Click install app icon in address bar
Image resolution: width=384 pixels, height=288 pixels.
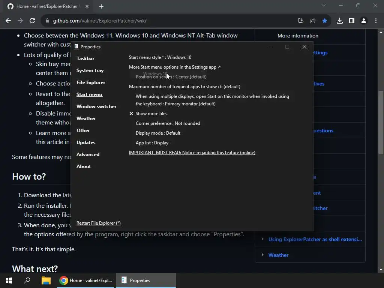pyautogui.click(x=301, y=21)
